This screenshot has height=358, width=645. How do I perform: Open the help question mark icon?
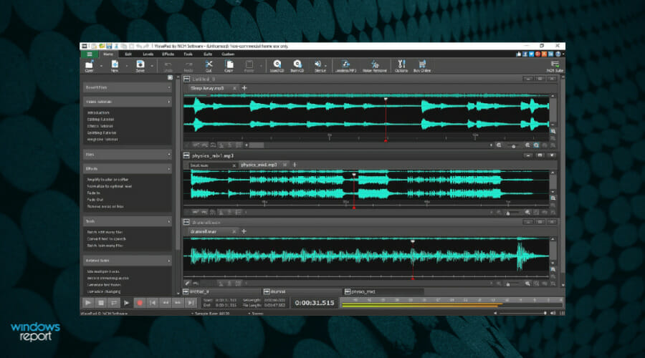(558, 54)
